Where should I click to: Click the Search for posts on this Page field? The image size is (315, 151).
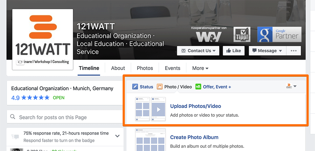click(x=65, y=117)
